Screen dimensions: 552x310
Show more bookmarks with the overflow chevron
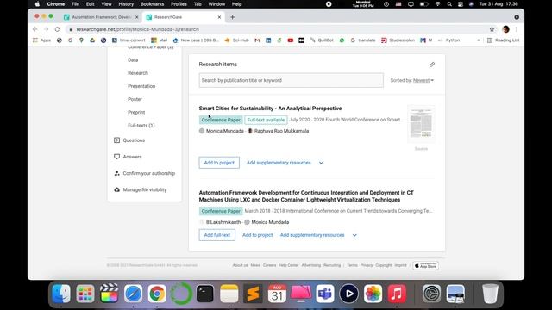(478, 40)
